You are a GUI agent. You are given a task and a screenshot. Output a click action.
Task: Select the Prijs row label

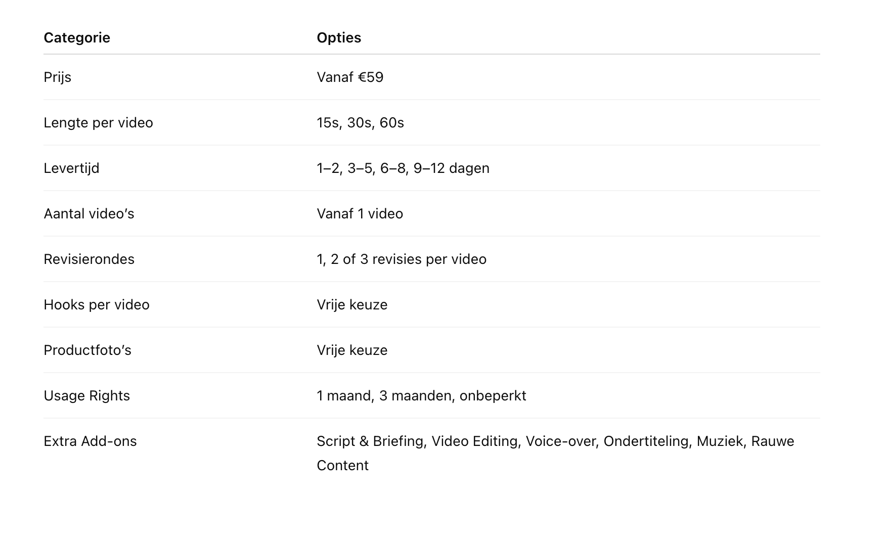(x=57, y=77)
